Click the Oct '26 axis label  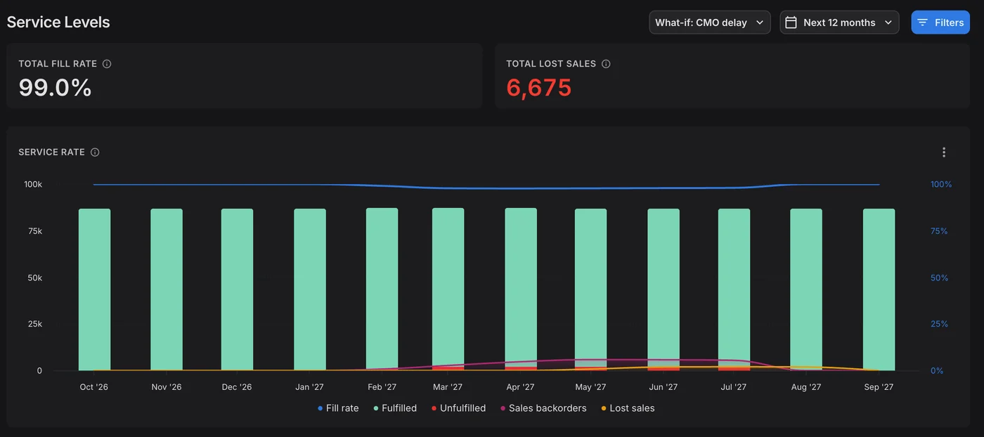pyautogui.click(x=94, y=387)
